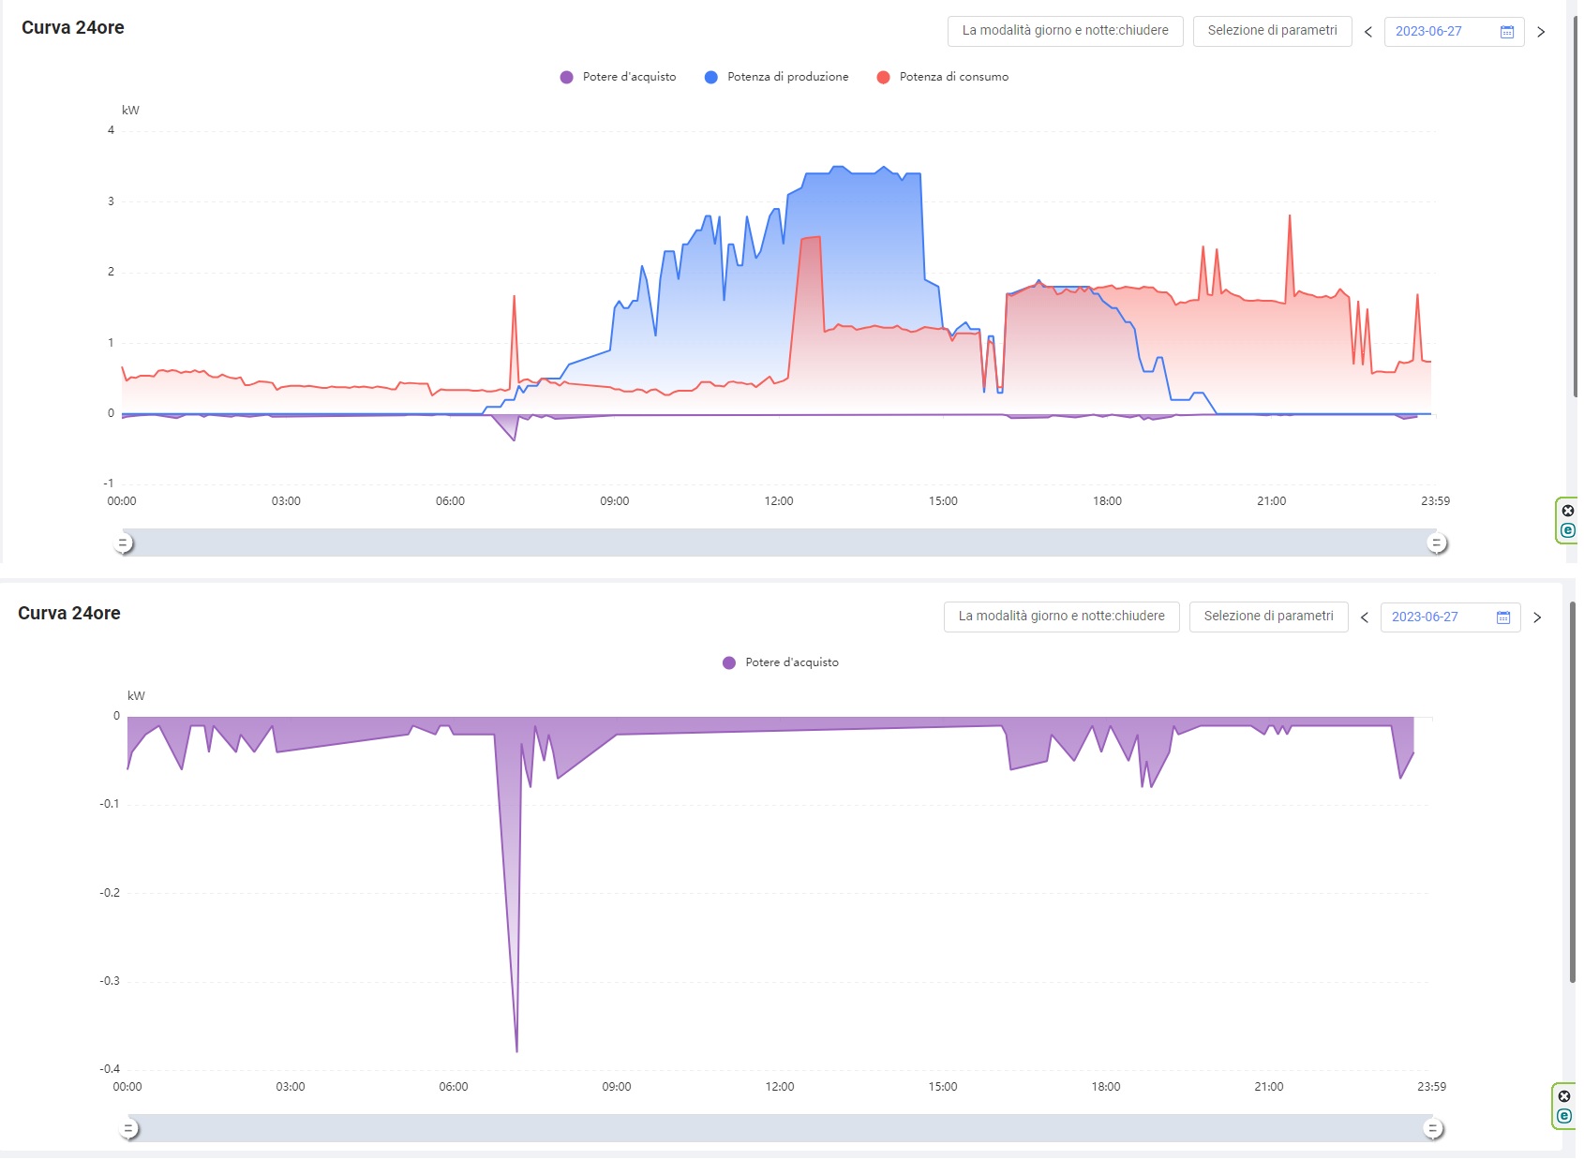This screenshot has width=1584, height=1160.
Task: Click 12:00 axis label in top chart
Action: [779, 501]
